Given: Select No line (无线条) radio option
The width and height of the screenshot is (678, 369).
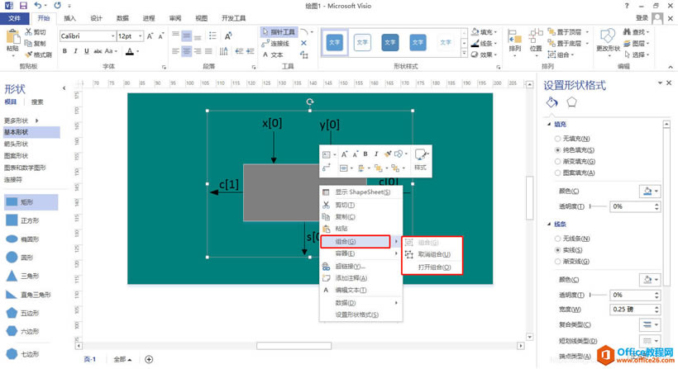Looking at the screenshot, I should pyautogui.click(x=557, y=239).
